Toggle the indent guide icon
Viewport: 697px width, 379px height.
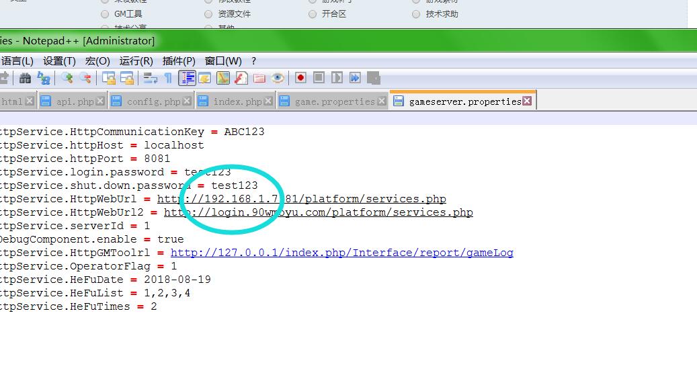click(187, 78)
